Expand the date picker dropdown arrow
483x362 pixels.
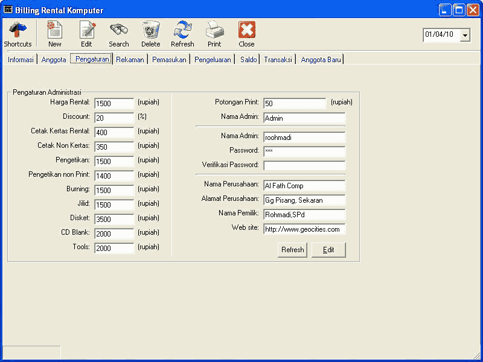point(465,35)
